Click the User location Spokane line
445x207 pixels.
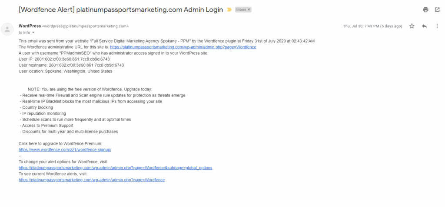pyautogui.click(x=66, y=71)
